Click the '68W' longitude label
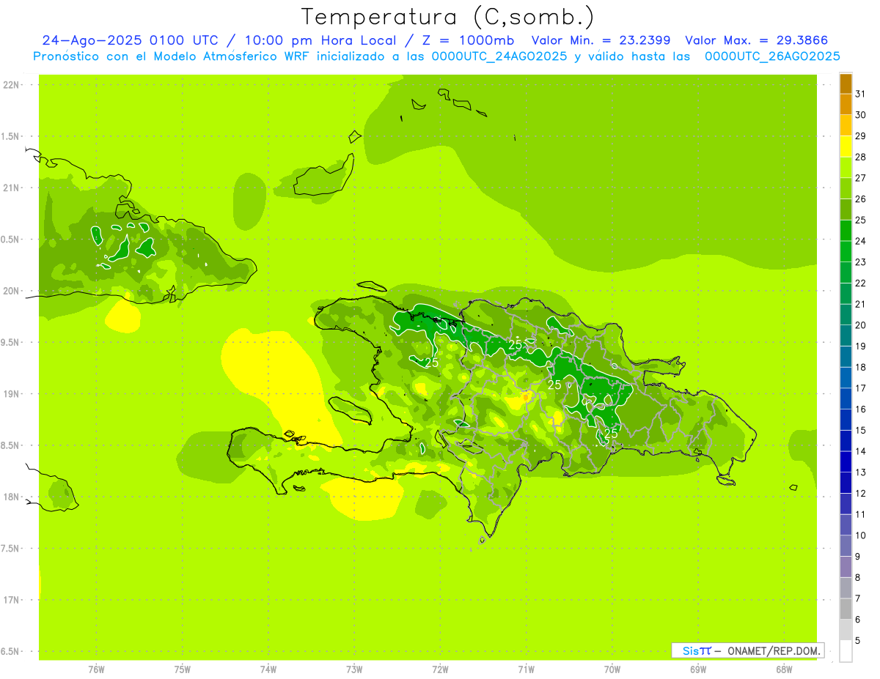 click(x=783, y=669)
